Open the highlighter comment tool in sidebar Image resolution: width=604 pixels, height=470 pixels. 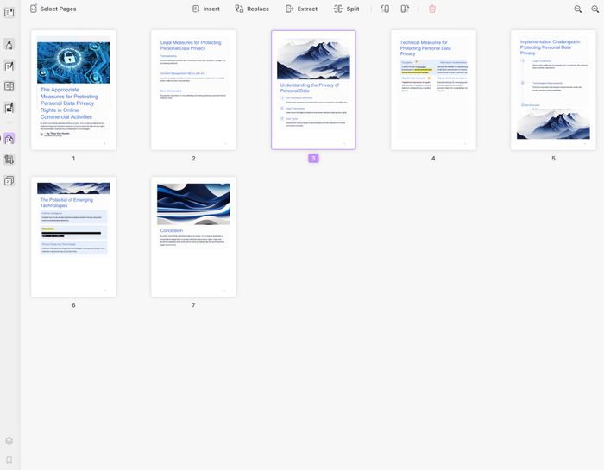9,44
